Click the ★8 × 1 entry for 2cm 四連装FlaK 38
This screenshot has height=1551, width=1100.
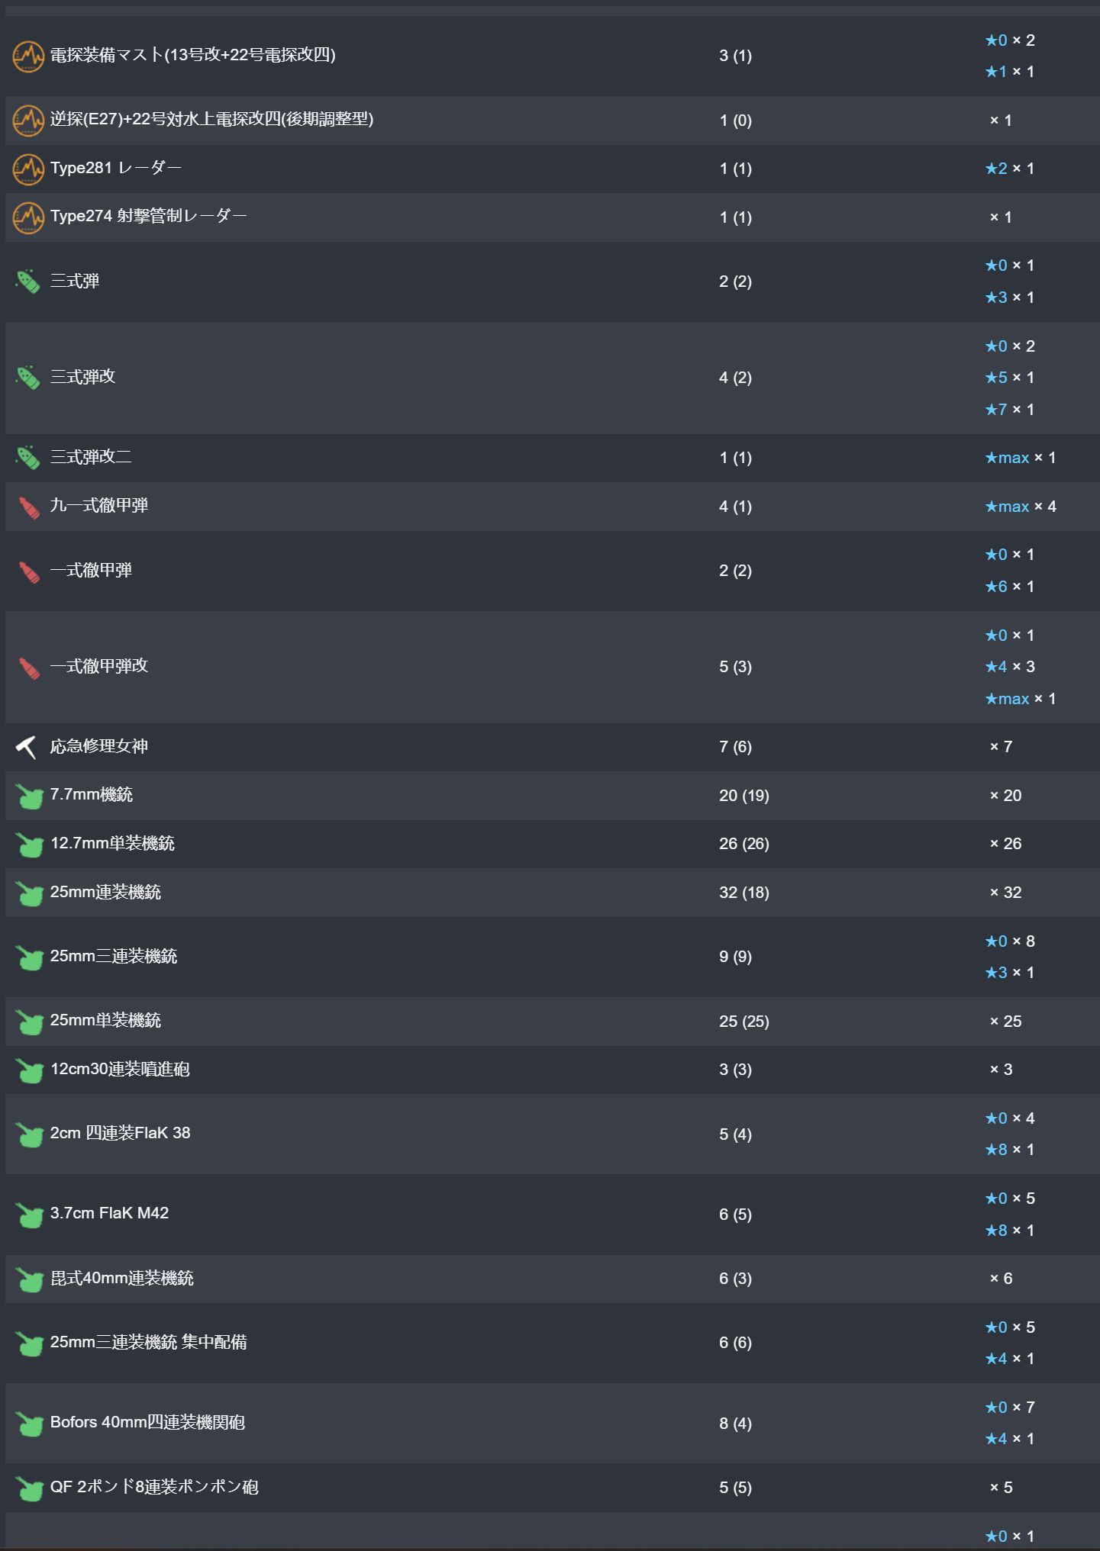[x=1009, y=1150]
